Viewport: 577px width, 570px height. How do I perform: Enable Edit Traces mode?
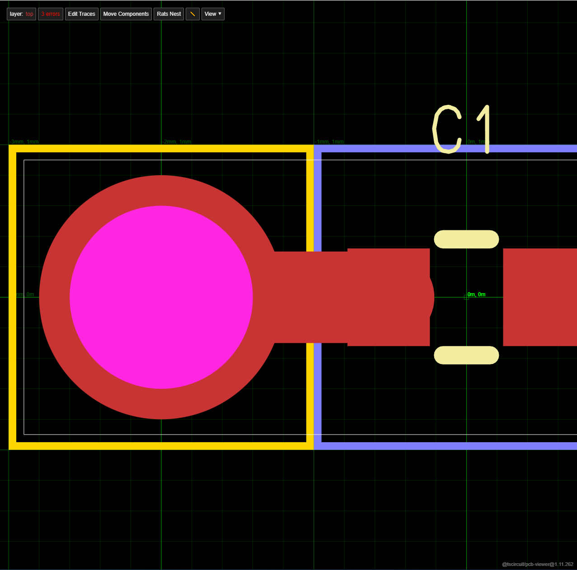point(82,14)
